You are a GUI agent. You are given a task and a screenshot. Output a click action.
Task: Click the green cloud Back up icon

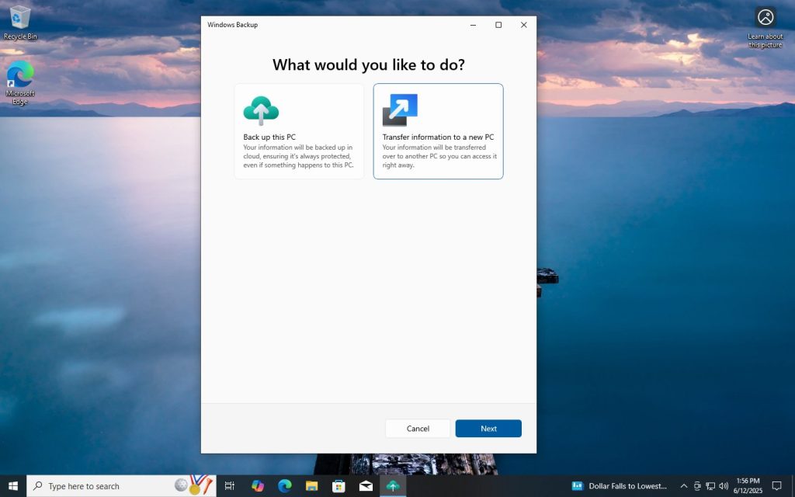tap(261, 109)
